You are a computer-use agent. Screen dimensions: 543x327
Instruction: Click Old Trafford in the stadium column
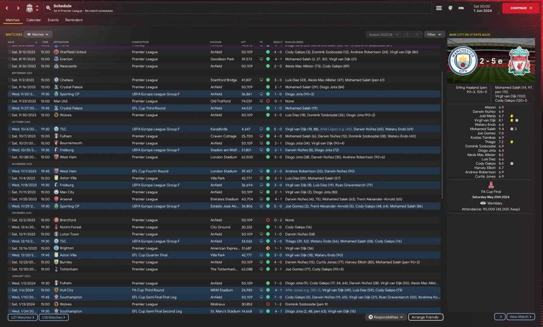pos(221,101)
